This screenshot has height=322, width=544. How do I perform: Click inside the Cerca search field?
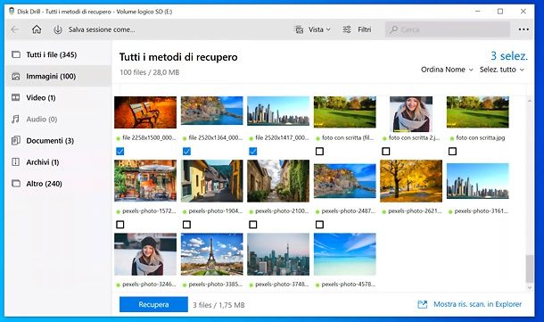(448, 29)
